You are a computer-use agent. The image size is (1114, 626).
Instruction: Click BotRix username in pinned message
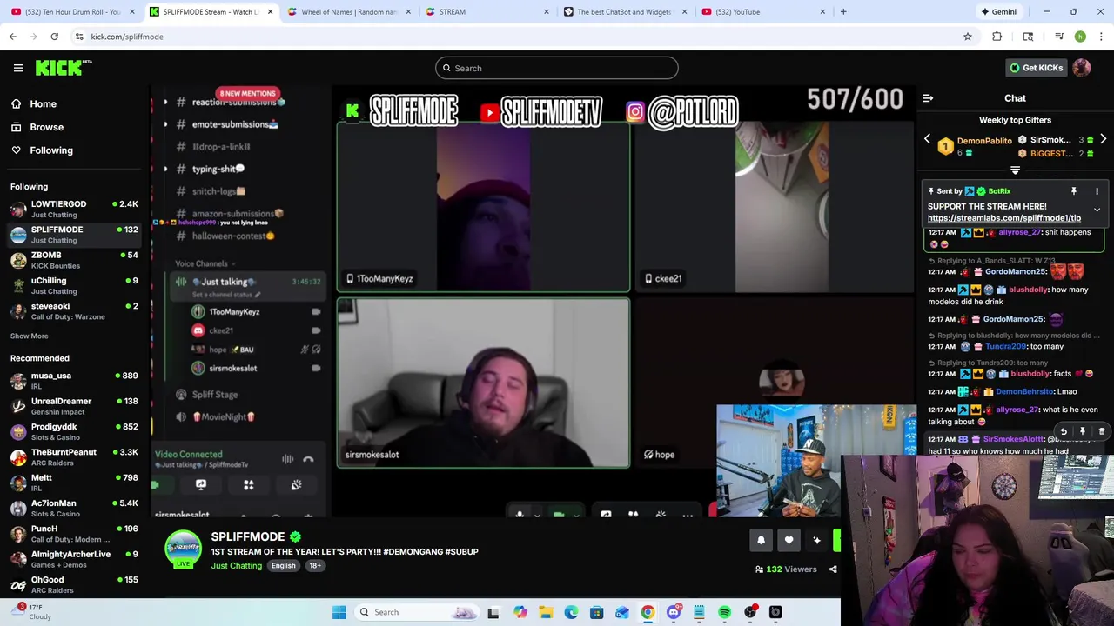[999, 191]
